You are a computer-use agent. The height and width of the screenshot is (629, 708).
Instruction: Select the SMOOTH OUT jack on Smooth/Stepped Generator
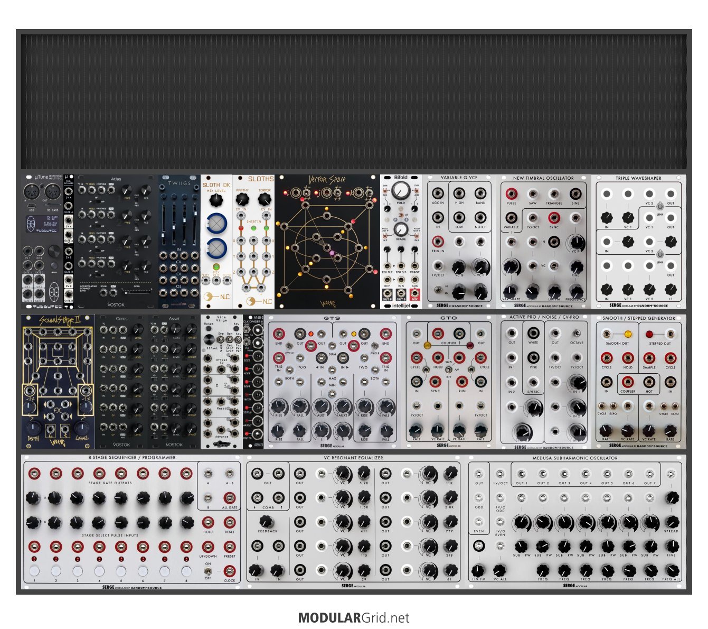coord(607,334)
